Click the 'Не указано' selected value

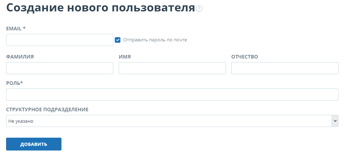21,121
